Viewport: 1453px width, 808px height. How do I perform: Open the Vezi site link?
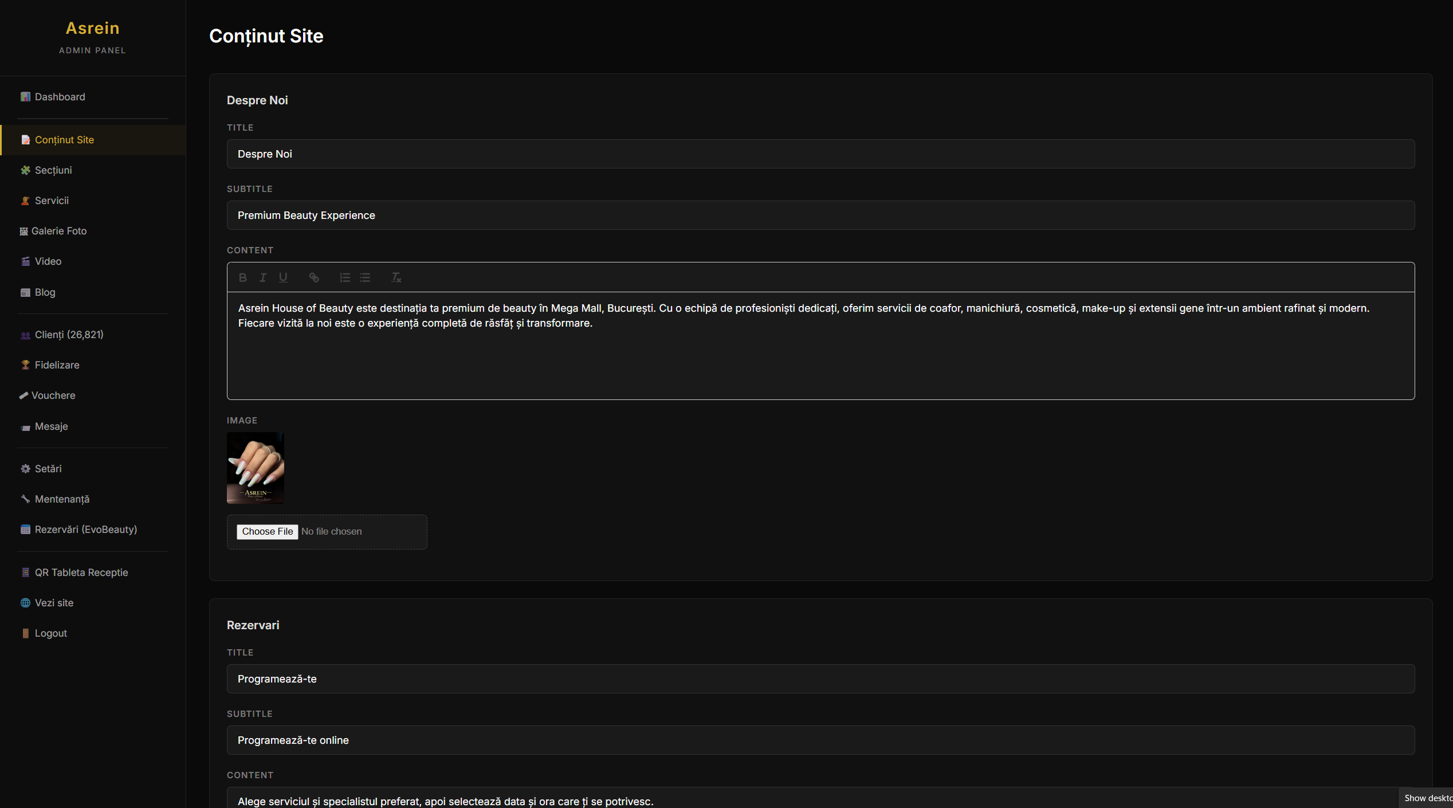tap(54, 603)
